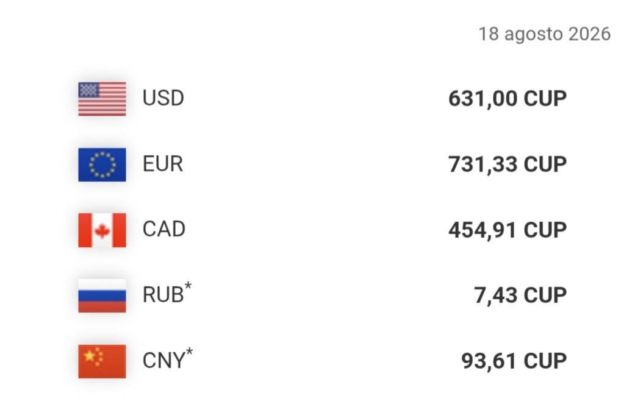Click the asterisk next to CNY
Viewport: 635px width, 404px height.
(x=189, y=352)
